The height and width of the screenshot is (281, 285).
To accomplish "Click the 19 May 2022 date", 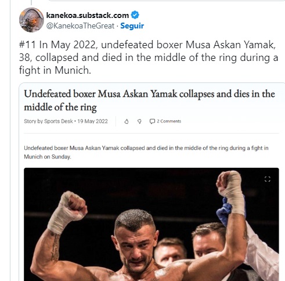I will tap(92, 121).
